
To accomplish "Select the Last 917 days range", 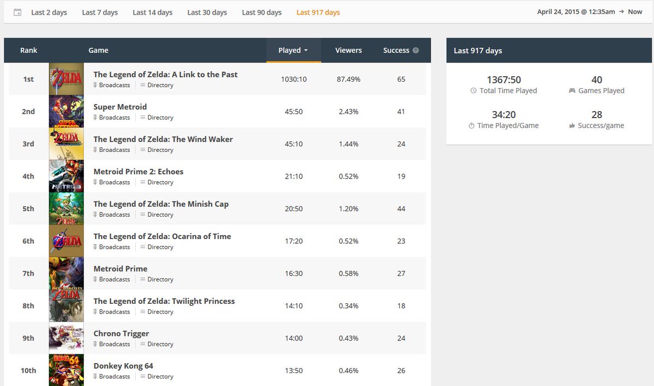I will 318,12.
